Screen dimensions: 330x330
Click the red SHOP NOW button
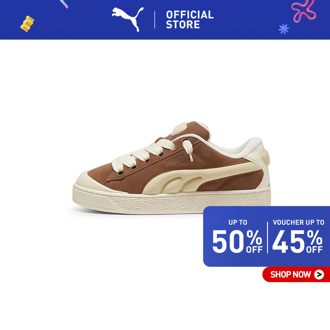296,274
